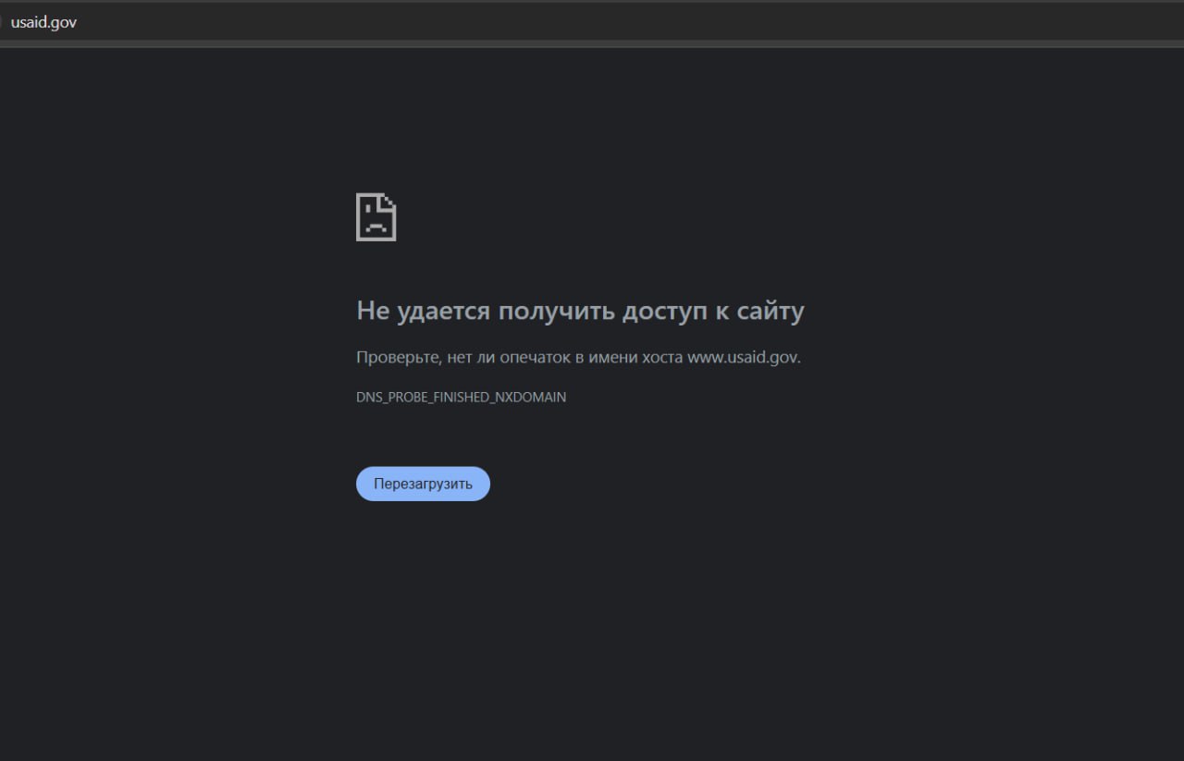
Task: Click the Перезагрузить reload button
Action: pos(423,484)
